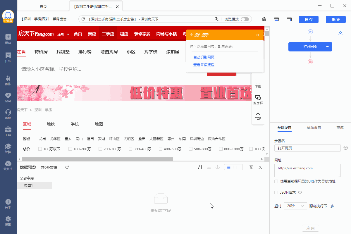Image resolution: width=351 pixels, height=234 pixels.
Task: Click the 保存 save button
Action: pyautogui.click(x=309, y=19)
